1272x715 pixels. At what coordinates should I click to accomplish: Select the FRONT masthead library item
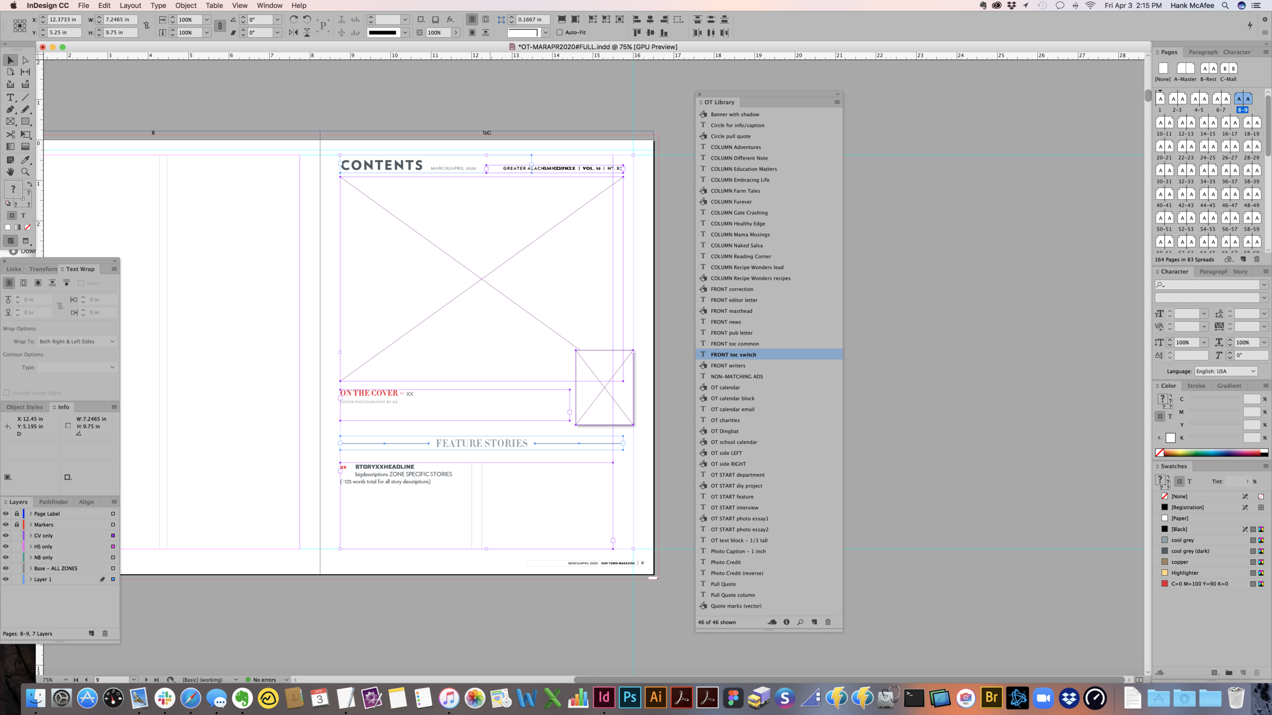click(733, 311)
